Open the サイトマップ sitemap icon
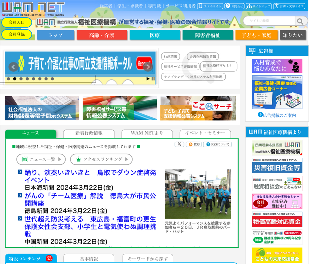The width and height of the screenshot is (313, 264). click(x=259, y=6)
